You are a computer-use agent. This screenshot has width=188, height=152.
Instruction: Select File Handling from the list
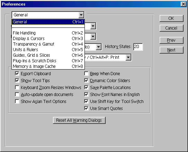tap(48, 33)
